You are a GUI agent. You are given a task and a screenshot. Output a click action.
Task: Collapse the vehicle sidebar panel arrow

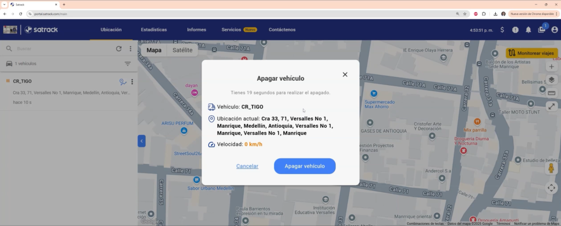point(141,141)
